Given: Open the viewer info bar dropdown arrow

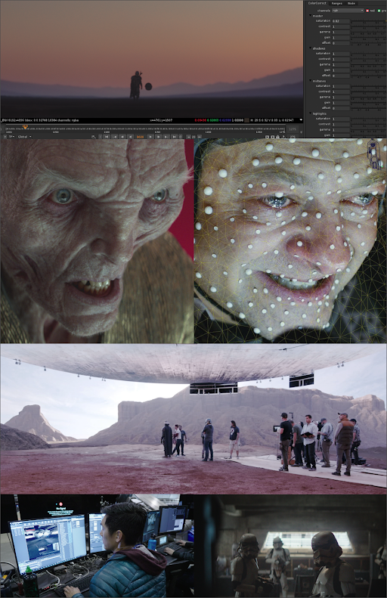Looking at the screenshot, I should [300, 120].
